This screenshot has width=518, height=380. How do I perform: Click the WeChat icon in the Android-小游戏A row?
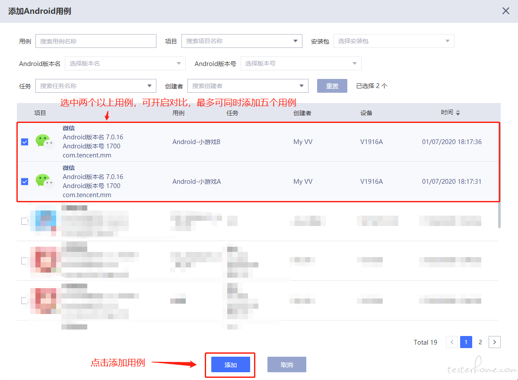point(44,181)
